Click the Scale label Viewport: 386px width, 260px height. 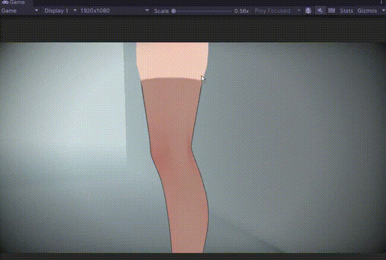point(161,11)
